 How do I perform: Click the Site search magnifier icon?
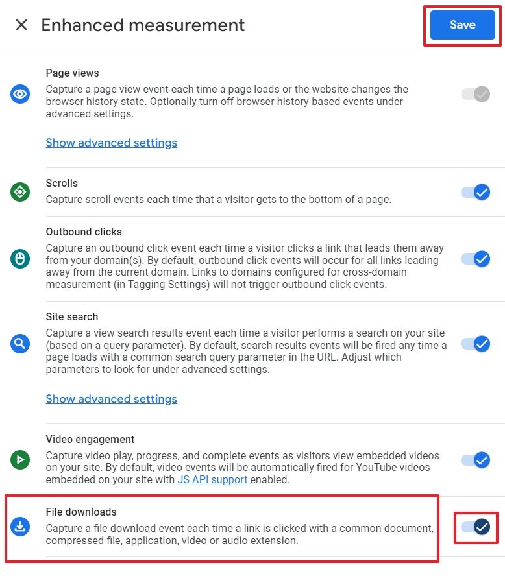[20, 343]
